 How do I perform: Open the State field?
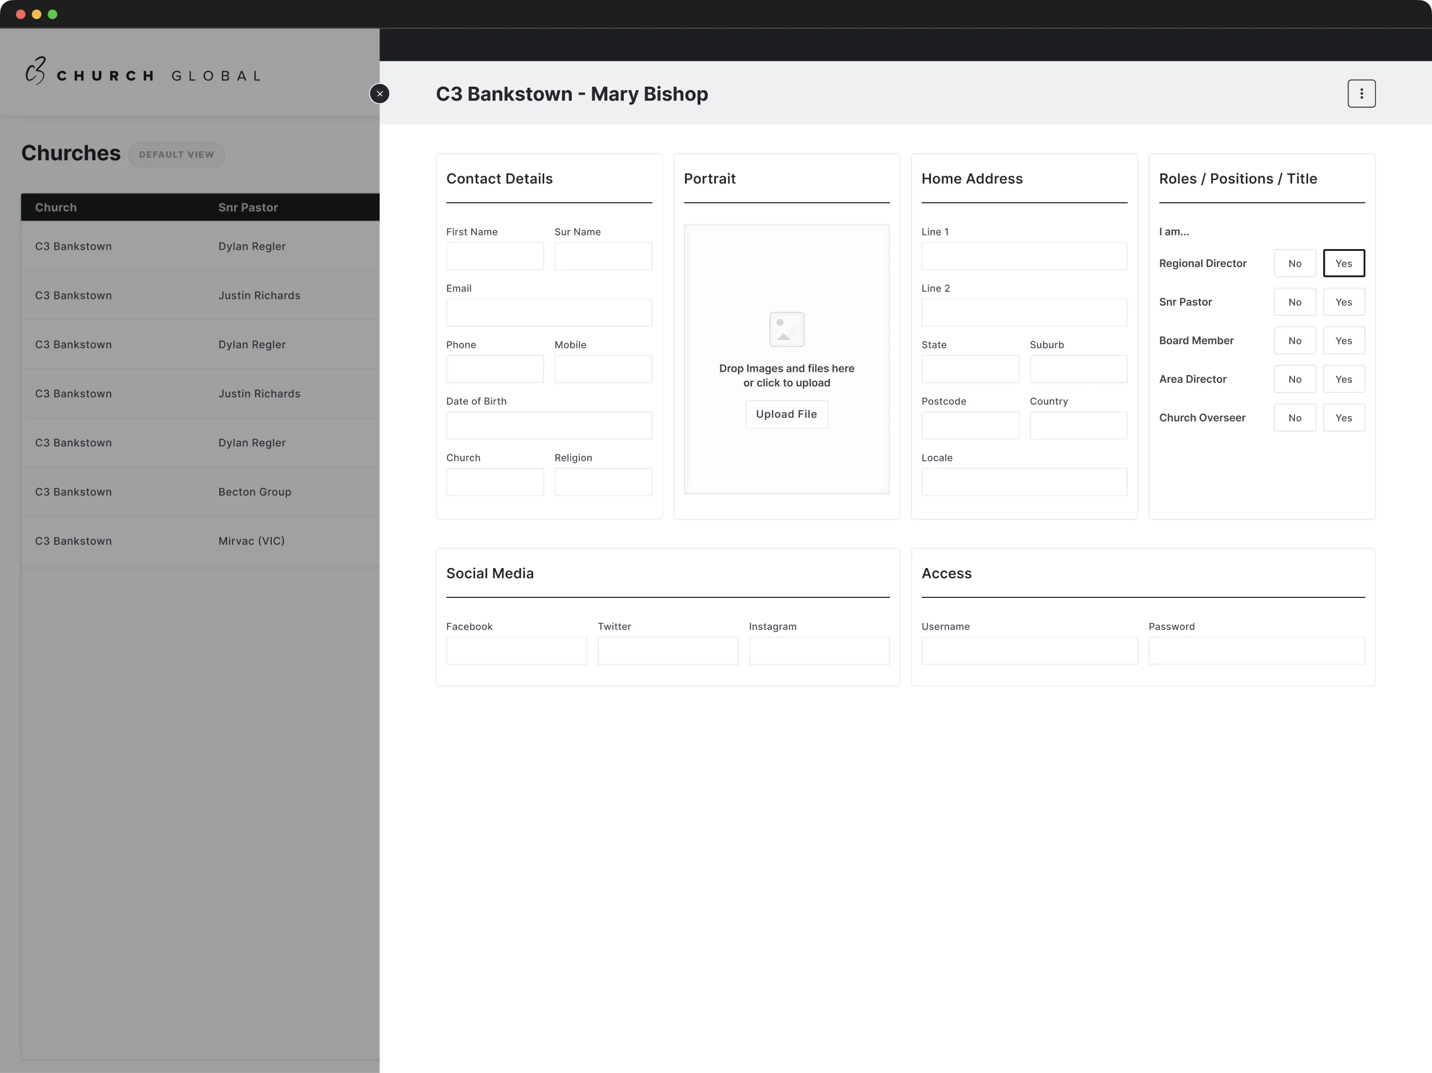click(969, 369)
